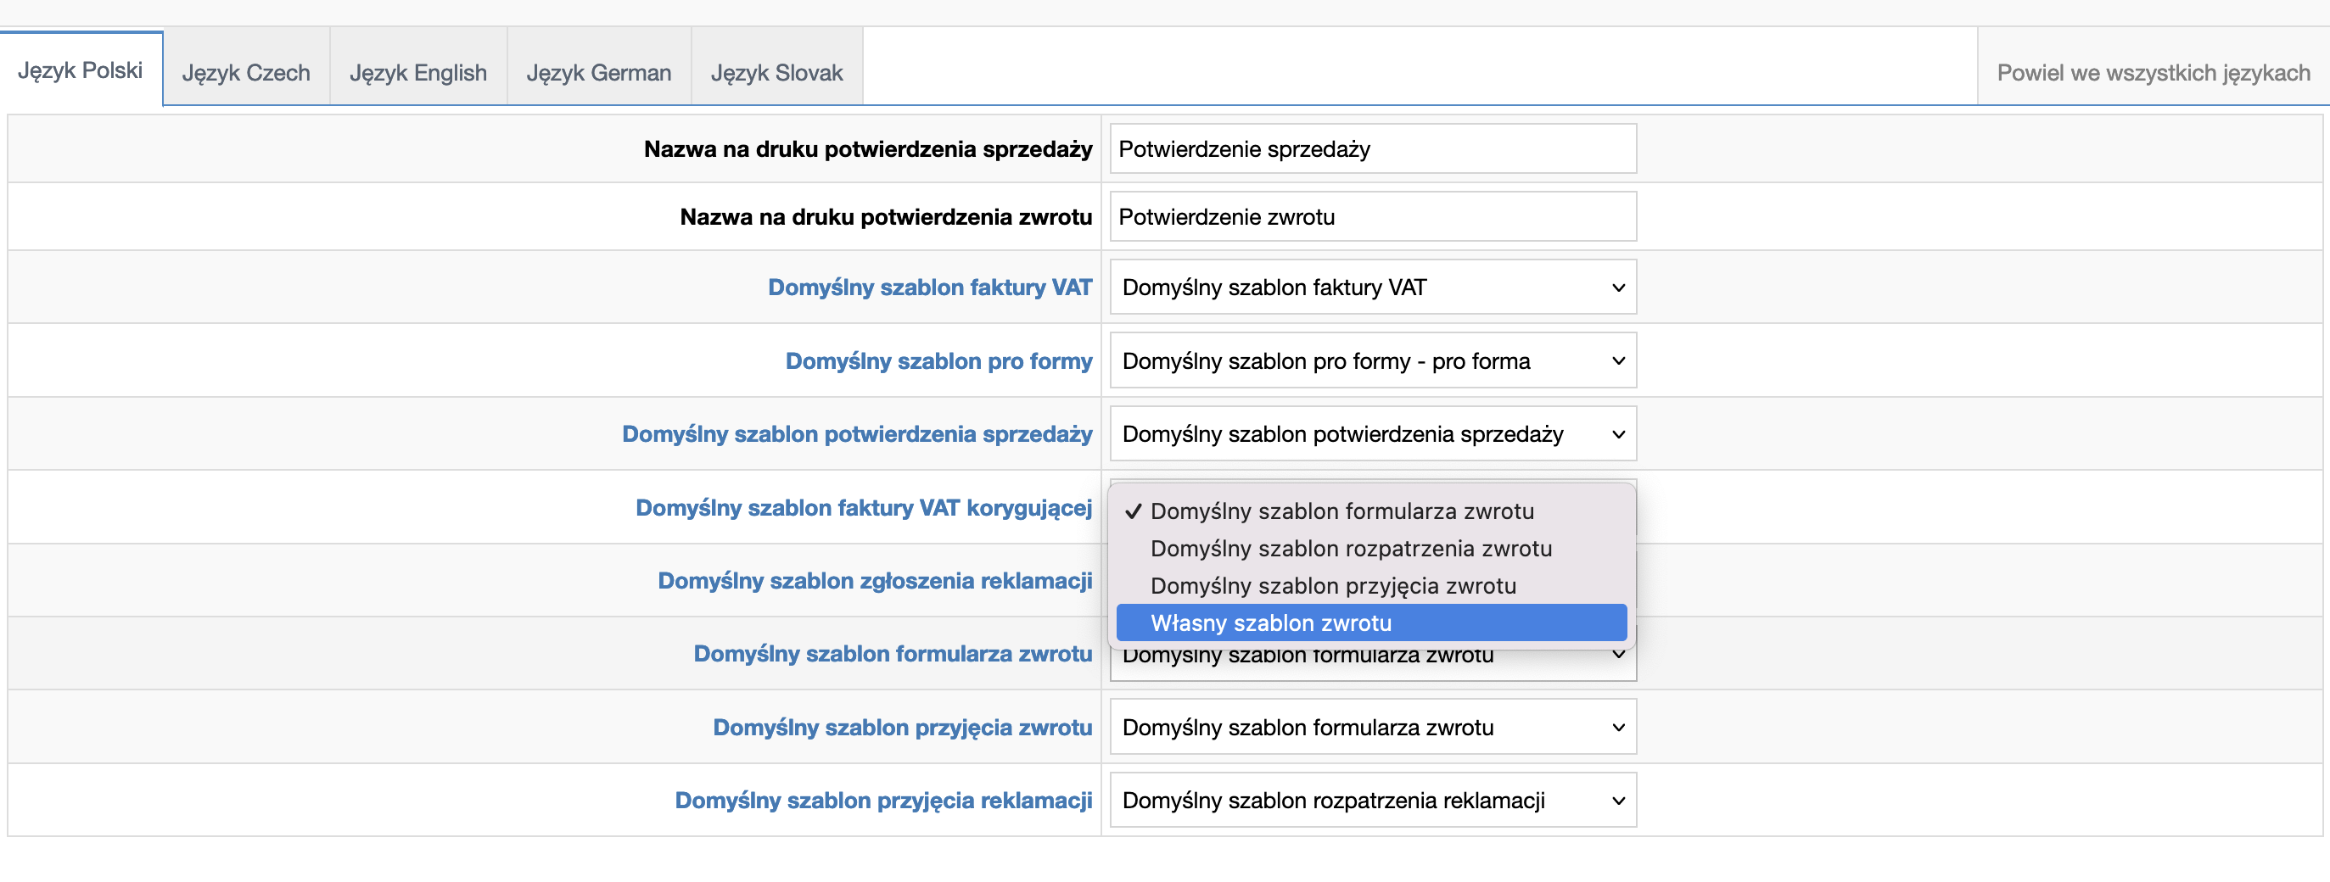This screenshot has height=882, width=2330.
Task: Click Domyślny szablon zgłoszenia reklamacji label
Action: coord(875,580)
